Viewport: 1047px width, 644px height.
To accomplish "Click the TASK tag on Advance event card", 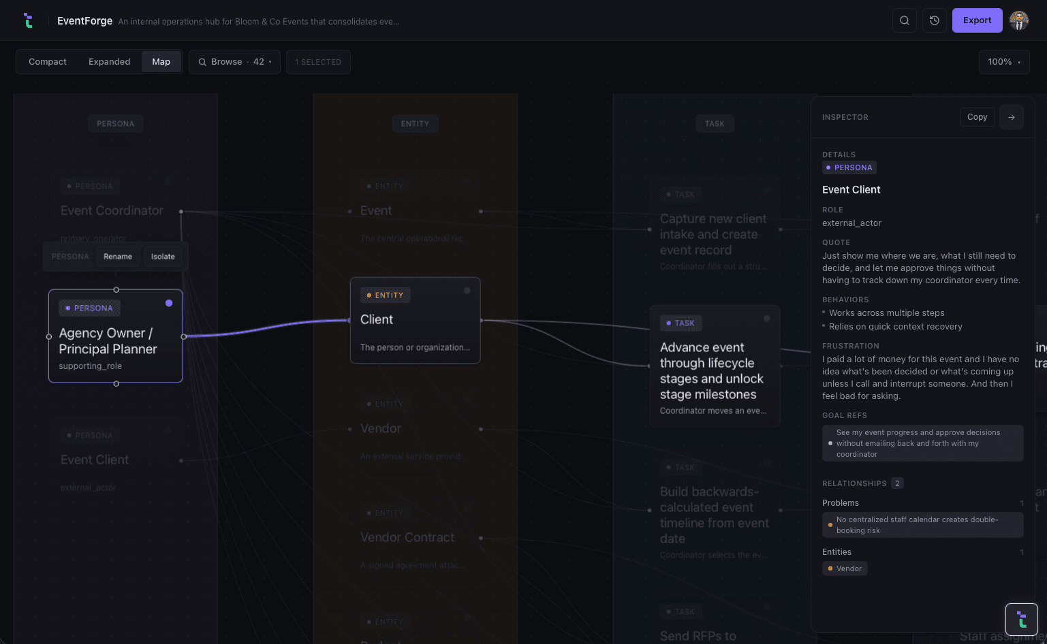I will coord(681,323).
